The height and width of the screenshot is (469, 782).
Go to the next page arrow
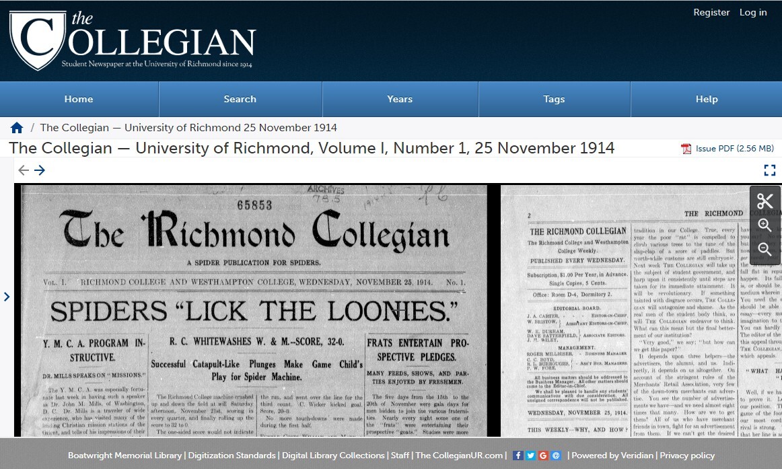point(40,170)
